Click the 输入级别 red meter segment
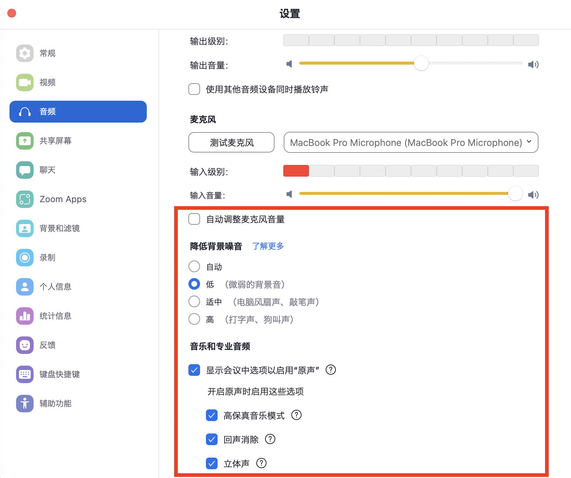571x478 pixels. tap(296, 171)
